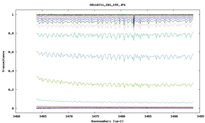Select the Wavenumbers (cm-1) x-axis label
This screenshot has width=205, height=123.
click(107, 121)
